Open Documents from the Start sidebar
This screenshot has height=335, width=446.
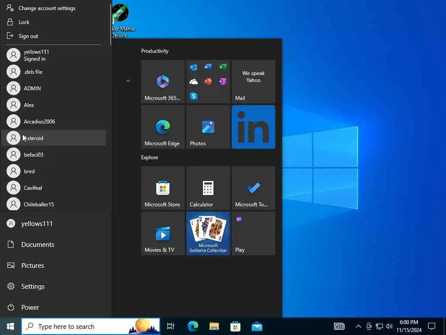tap(56, 244)
